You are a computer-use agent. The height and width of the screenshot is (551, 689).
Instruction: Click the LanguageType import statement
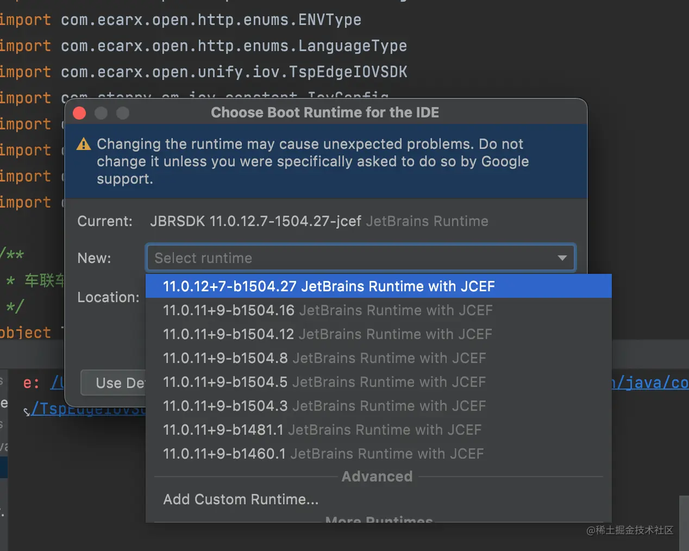point(234,46)
